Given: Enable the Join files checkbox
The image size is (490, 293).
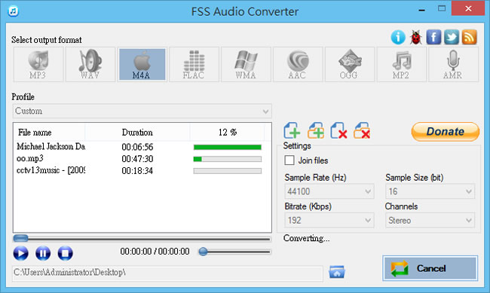Looking at the screenshot, I should coord(289,160).
